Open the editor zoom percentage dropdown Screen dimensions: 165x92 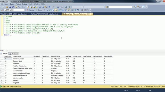pyautogui.click(x=6, y=51)
